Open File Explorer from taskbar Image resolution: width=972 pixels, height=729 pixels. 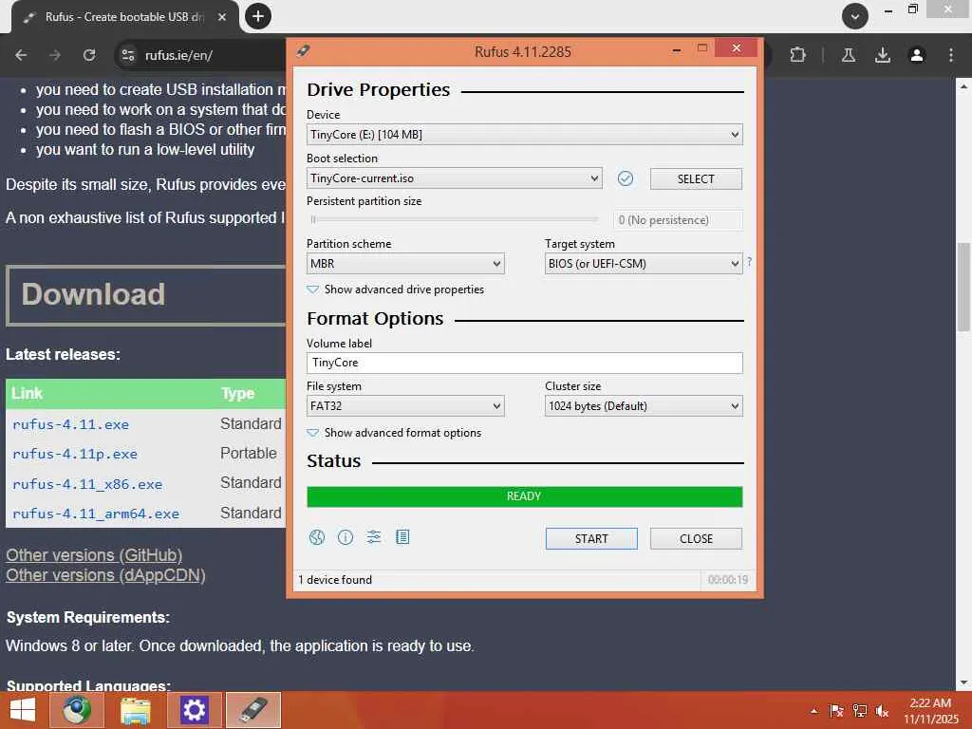point(135,710)
